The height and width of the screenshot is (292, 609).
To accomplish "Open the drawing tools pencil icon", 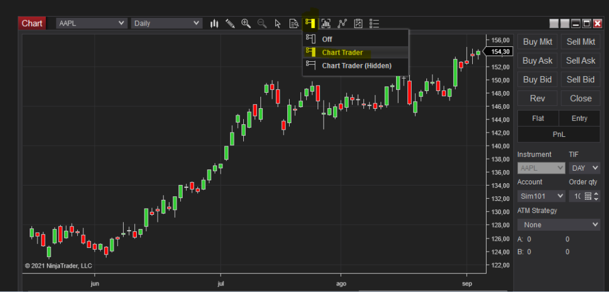I will [230, 24].
